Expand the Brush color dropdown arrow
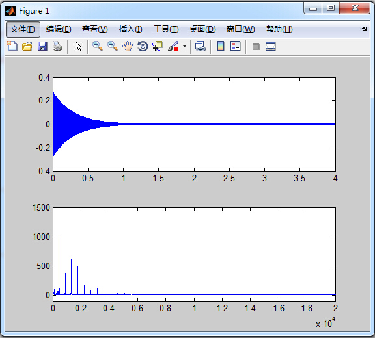Screen dimensions: 375x338 [x=184, y=46]
